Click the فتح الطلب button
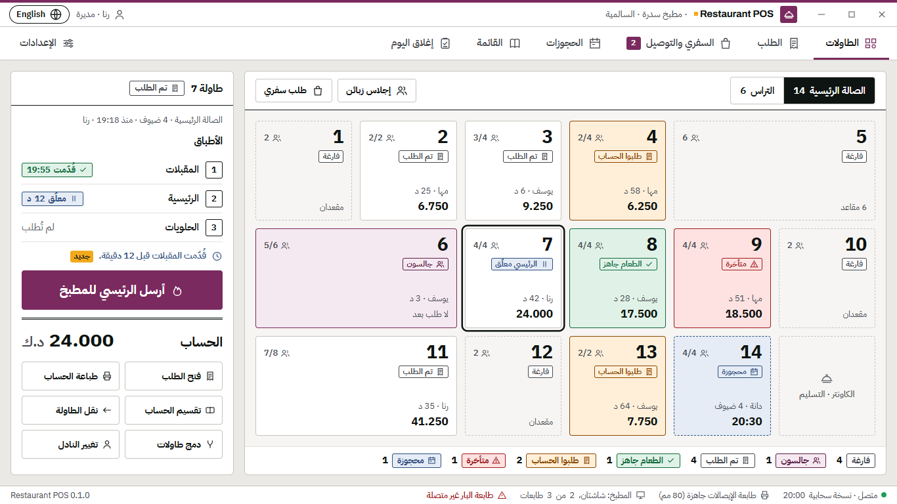The height and width of the screenshot is (504, 897). point(173,376)
